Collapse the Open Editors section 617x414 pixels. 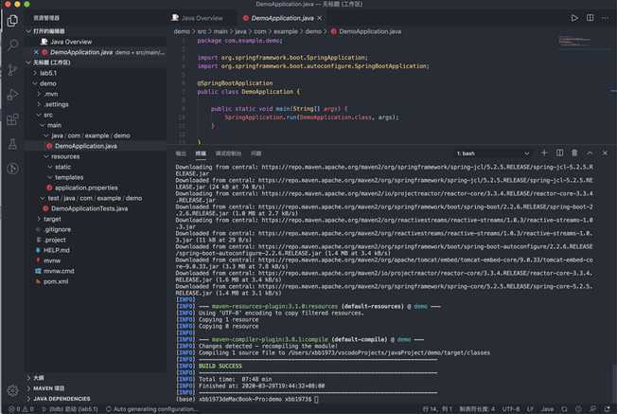pyautogui.click(x=97, y=31)
